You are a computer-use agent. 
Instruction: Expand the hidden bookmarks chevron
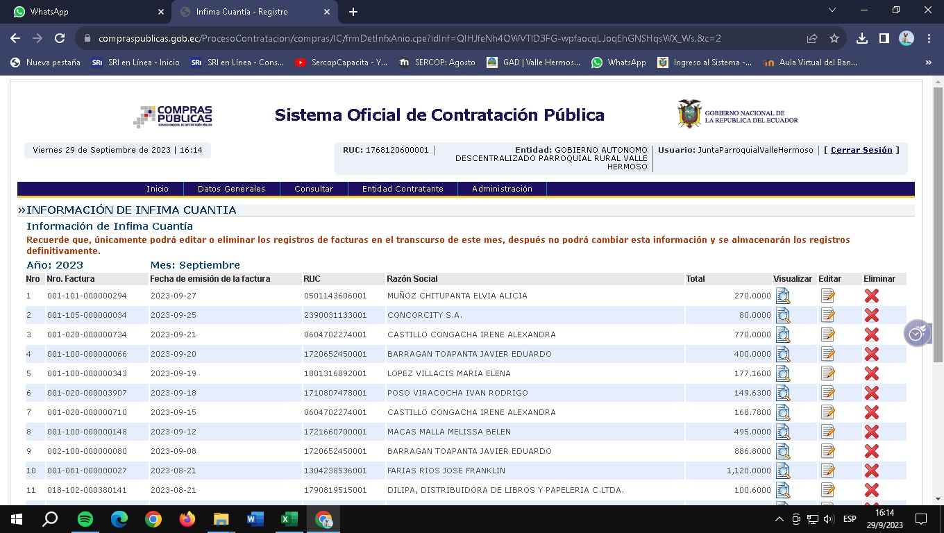click(x=928, y=62)
